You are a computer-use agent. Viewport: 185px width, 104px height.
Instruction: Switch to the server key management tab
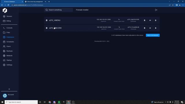click(35, 2)
